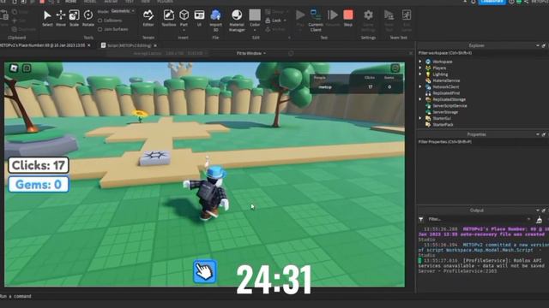The image size is (549, 308).
Task: Choose the Rotate tool
Action: 88,18
